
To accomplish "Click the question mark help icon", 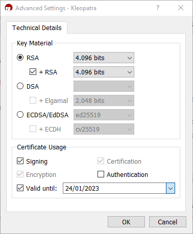I will (x=158, y=8).
